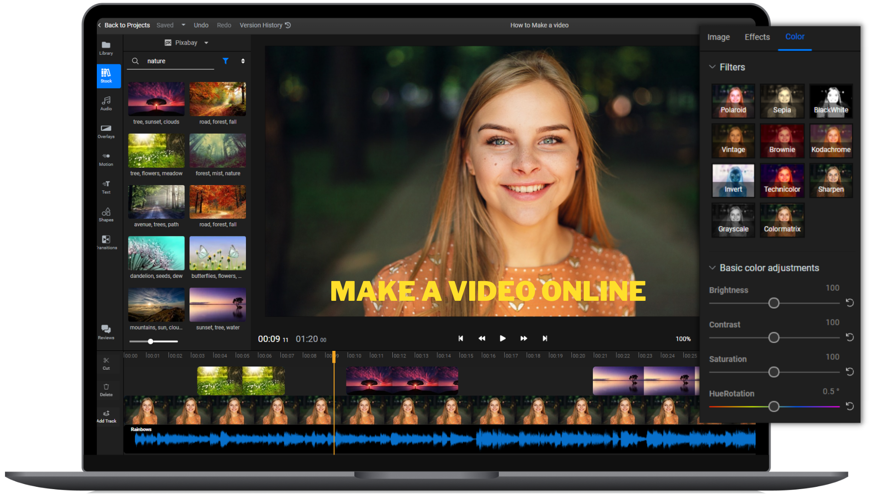The width and height of the screenshot is (881, 496).
Task: Open the Shapes panel
Action: tap(106, 214)
